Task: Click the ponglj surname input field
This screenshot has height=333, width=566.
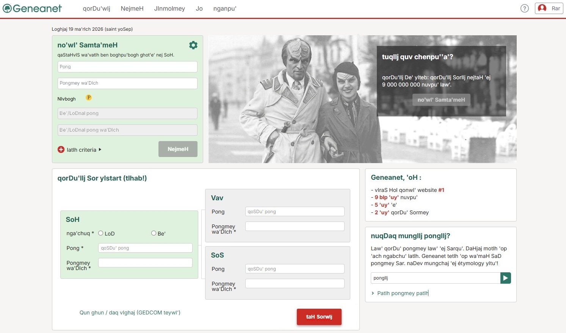Action: coord(435,278)
